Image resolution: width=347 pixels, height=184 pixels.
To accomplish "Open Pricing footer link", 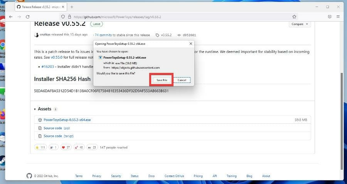I will (198, 176).
